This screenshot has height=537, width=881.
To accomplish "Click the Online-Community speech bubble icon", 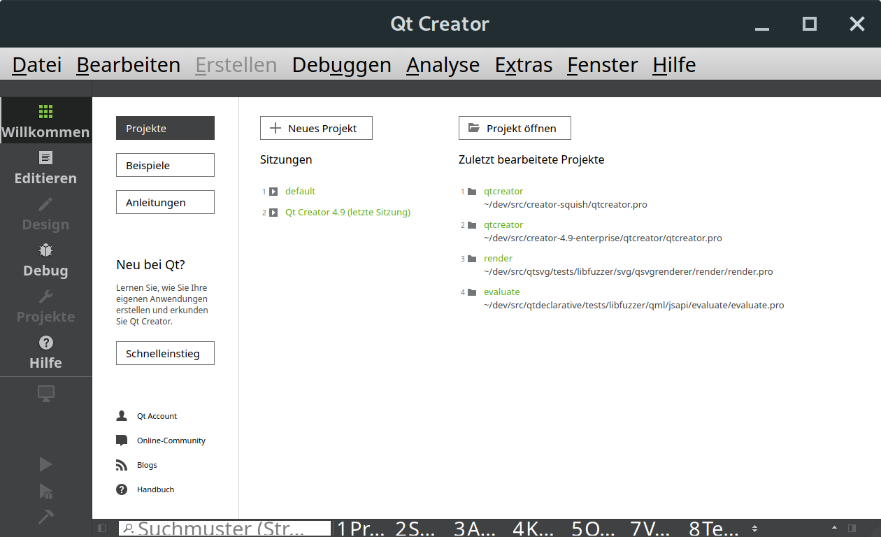I will pyautogui.click(x=122, y=441).
